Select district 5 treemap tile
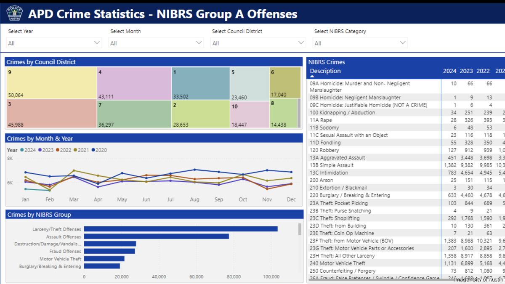Screen dimensions: 505x284 click(250, 84)
